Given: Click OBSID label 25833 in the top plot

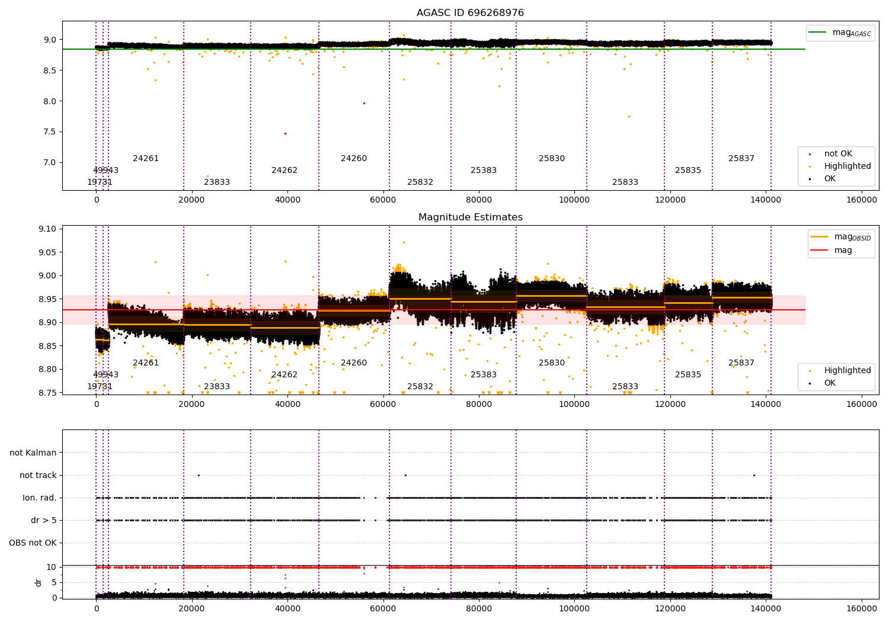Looking at the screenshot, I should (625, 182).
